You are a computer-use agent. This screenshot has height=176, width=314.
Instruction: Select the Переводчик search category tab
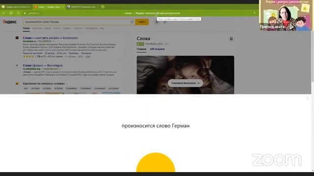[x=91, y=28]
